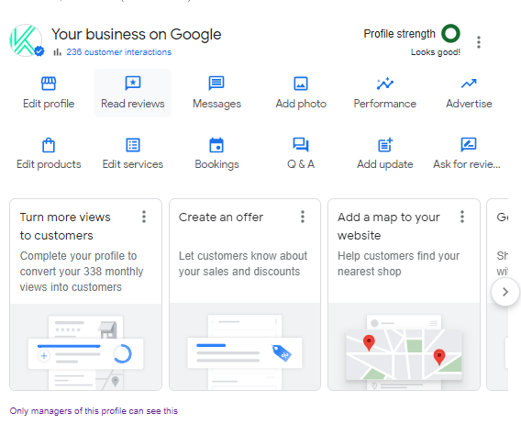Click 'Help customers find your nearest shop' text

pos(398,263)
